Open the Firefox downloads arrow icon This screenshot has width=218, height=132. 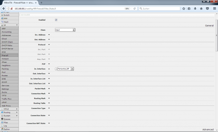pos(195,8)
